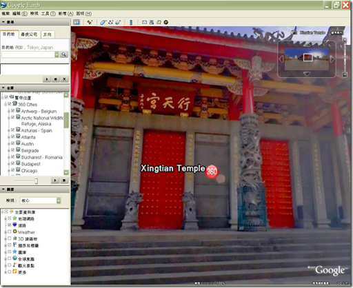
Task: Select the Add Polygon tool
Action: pos(103,22)
